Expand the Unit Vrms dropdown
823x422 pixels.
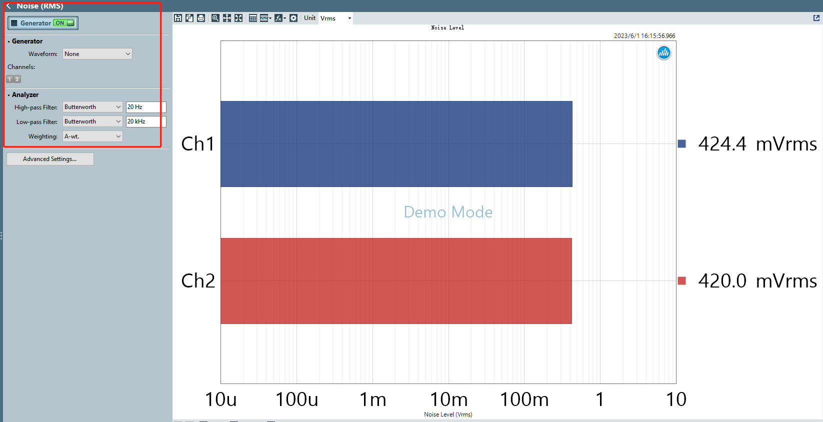point(336,18)
